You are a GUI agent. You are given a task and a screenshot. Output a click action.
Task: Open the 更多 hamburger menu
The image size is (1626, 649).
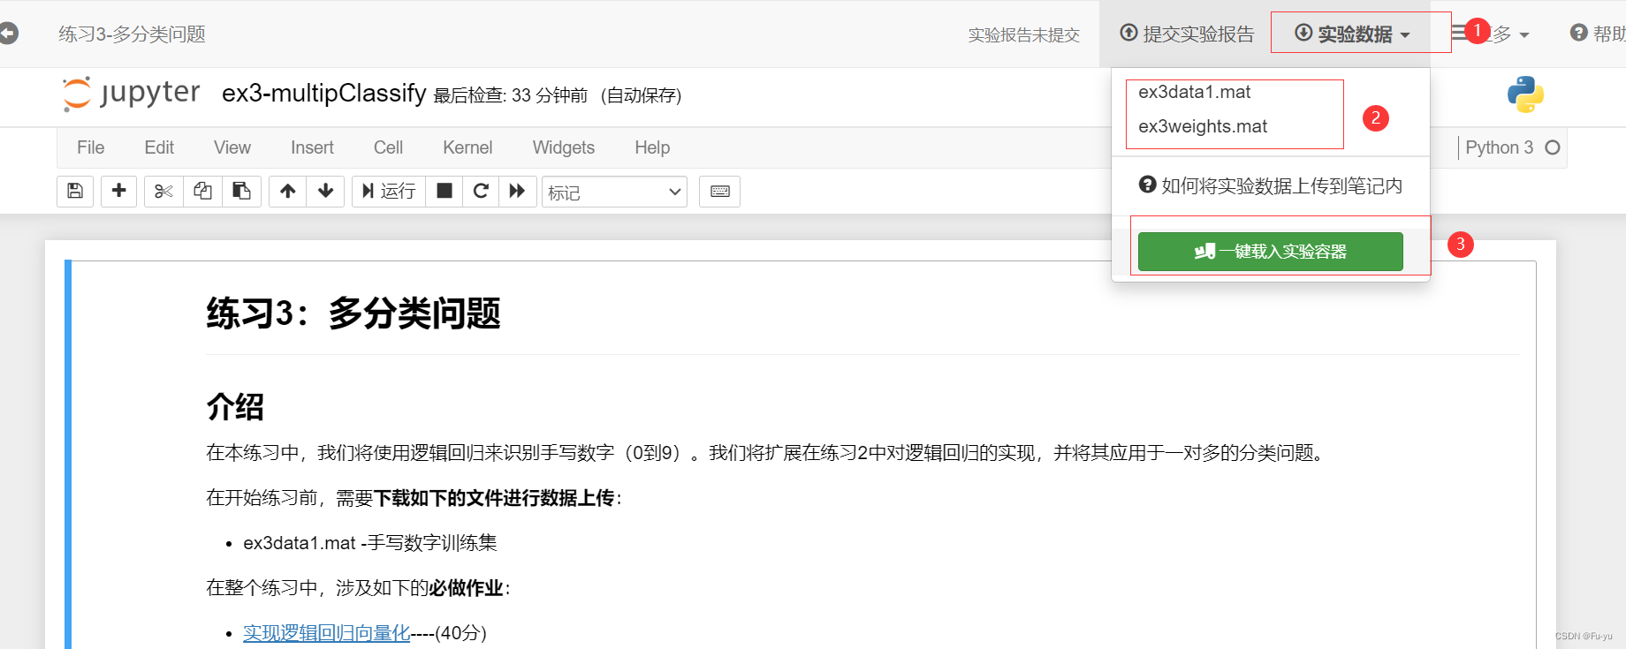pos(1490,34)
